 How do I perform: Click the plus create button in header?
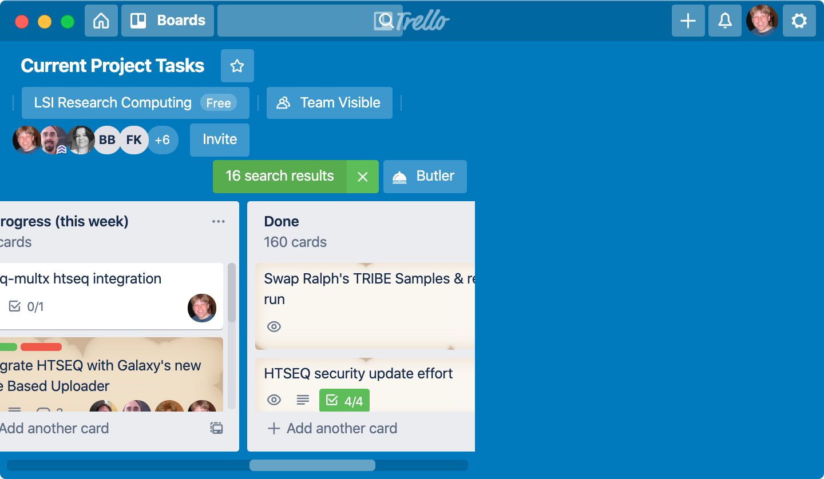(688, 21)
